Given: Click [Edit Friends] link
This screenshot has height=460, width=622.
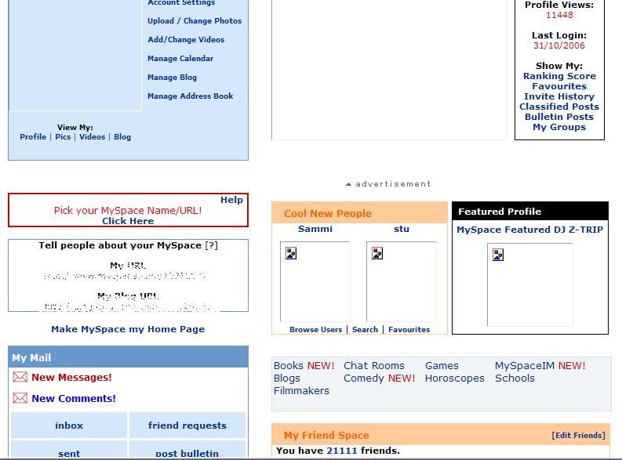Looking at the screenshot, I should [x=578, y=436].
